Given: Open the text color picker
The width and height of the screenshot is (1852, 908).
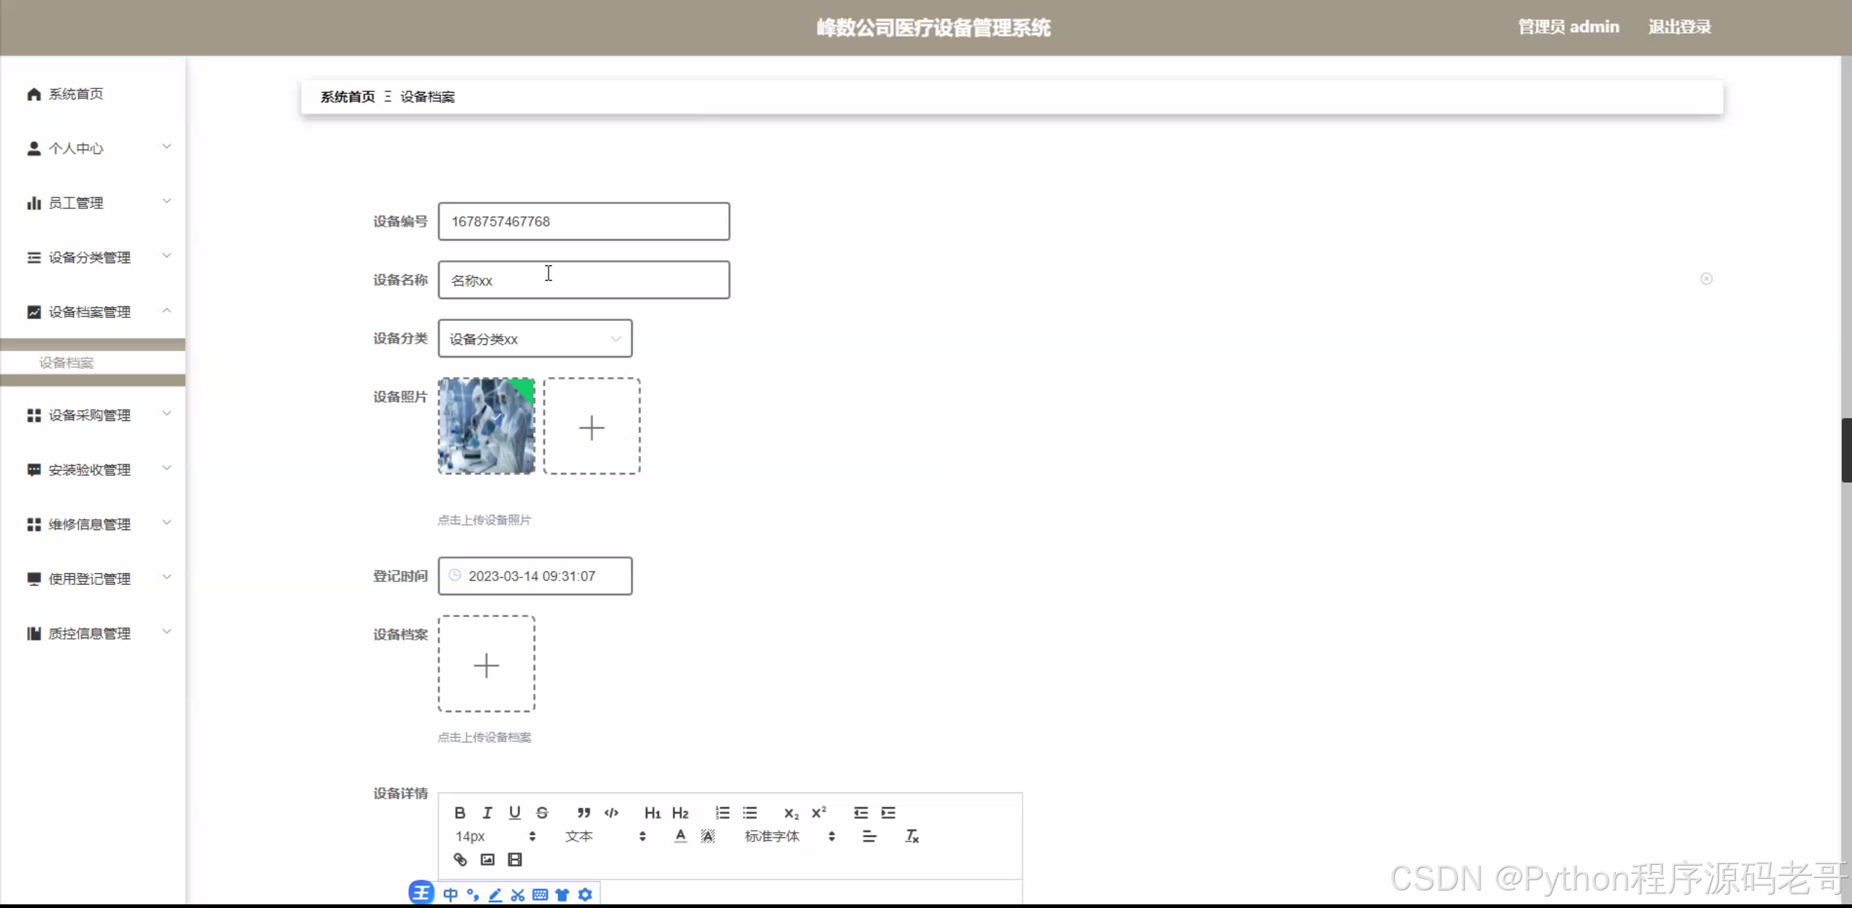Looking at the screenshot, I should pos(680,836).
